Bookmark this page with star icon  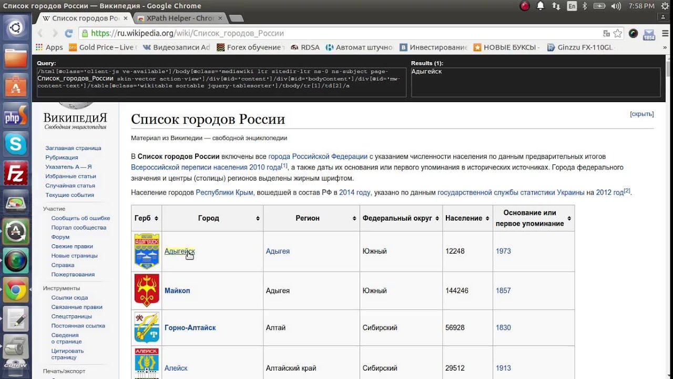(618, 33)
